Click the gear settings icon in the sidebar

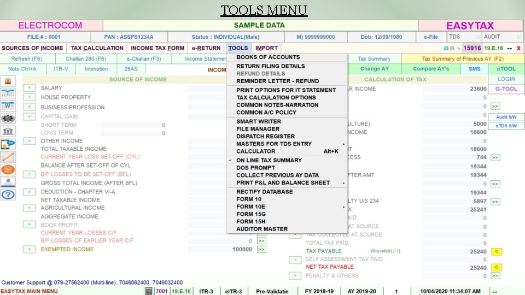pos(8,119)
